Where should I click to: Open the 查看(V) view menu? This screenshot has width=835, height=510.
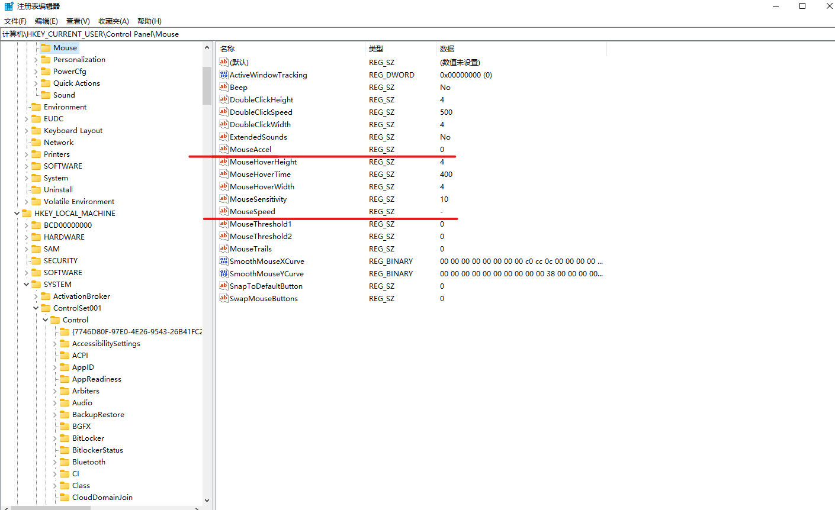(78, 21)
